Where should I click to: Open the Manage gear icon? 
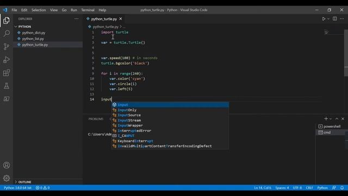7,178
